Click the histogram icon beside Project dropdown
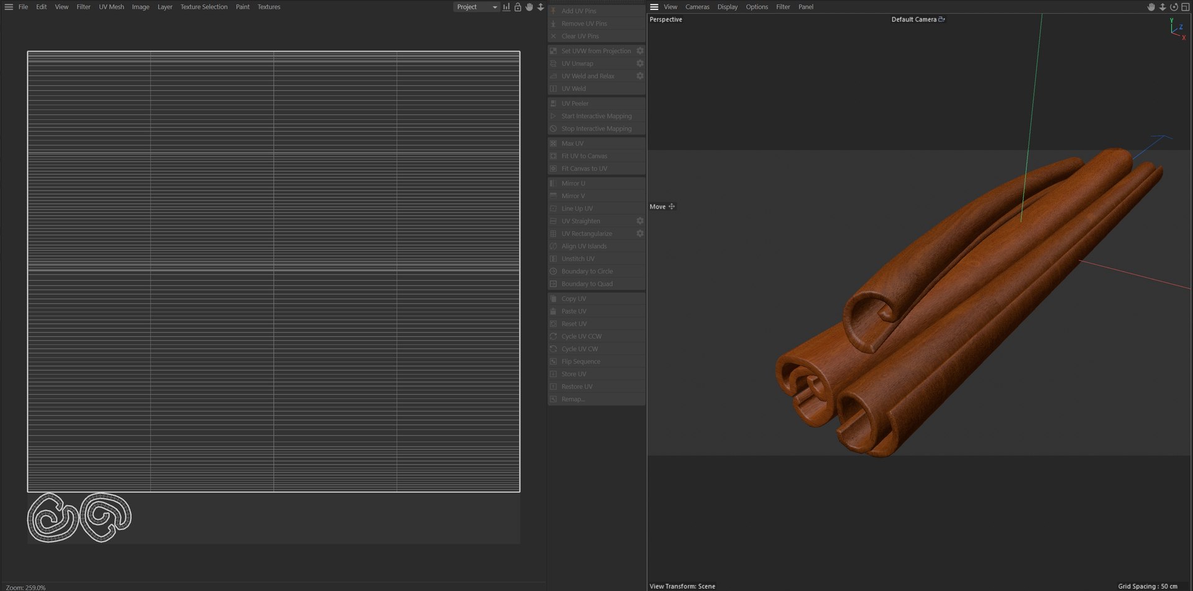 (x=506, y=7)
